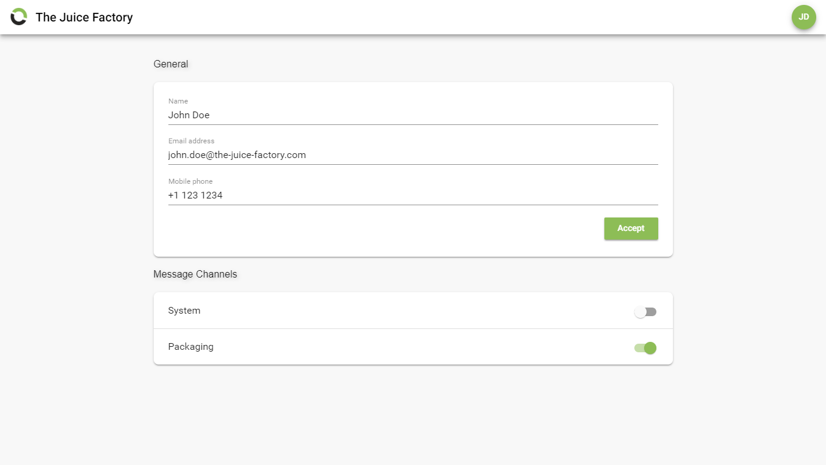Click the System row label
Image resolution: width=826 pixels, height=465 pixels.
[x=184, y=311]
